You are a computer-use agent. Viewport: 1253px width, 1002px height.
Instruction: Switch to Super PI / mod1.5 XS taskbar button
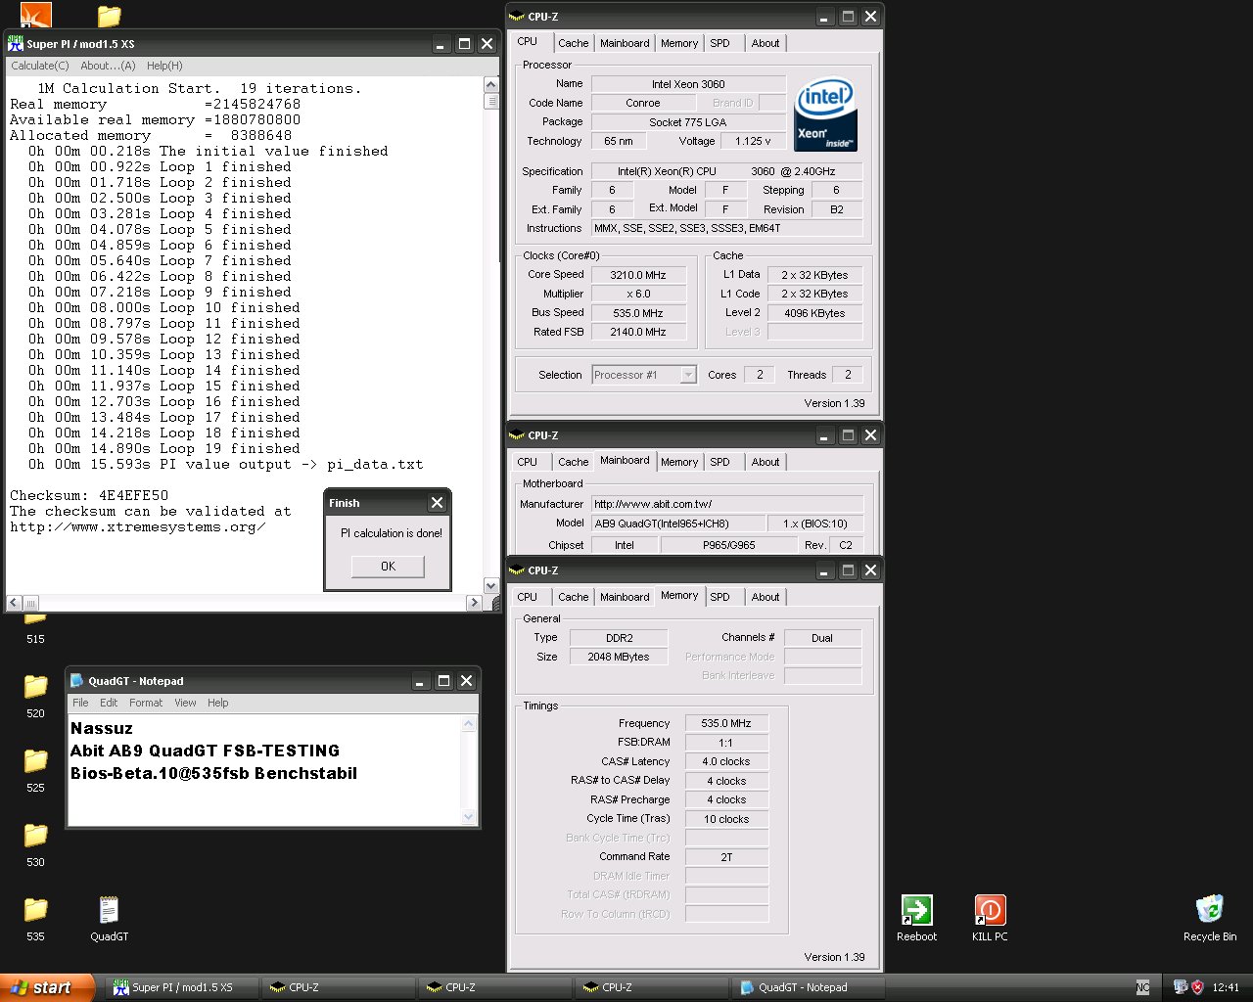[x=182, y=987]
